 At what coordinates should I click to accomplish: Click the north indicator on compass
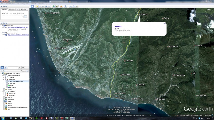[209, 9]
